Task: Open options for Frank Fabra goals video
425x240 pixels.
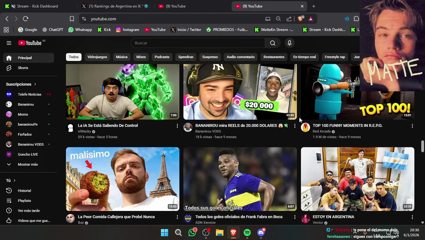Action: [x=295, y=217]
